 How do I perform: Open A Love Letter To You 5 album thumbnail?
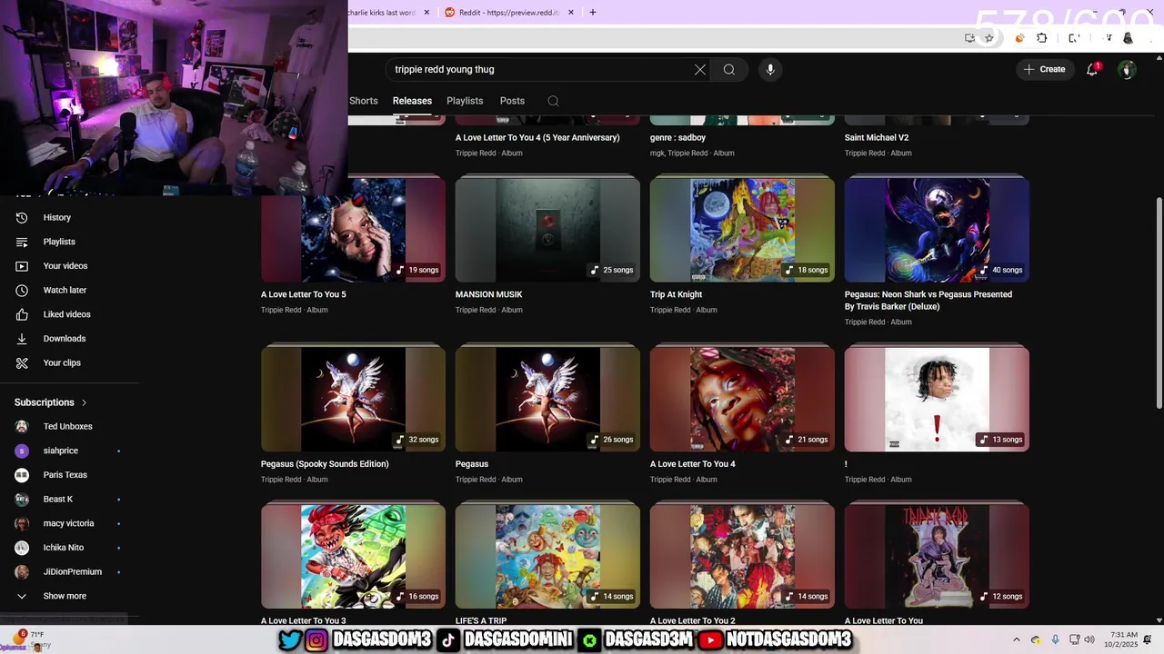[353, 230]
